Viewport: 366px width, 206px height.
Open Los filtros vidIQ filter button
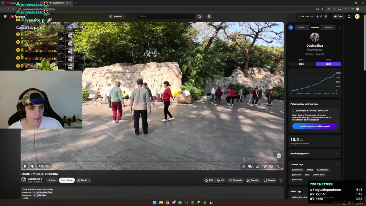click(x=117, y=16)
